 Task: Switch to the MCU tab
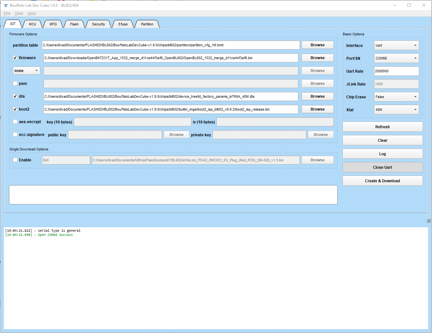[x=33, y=24]
